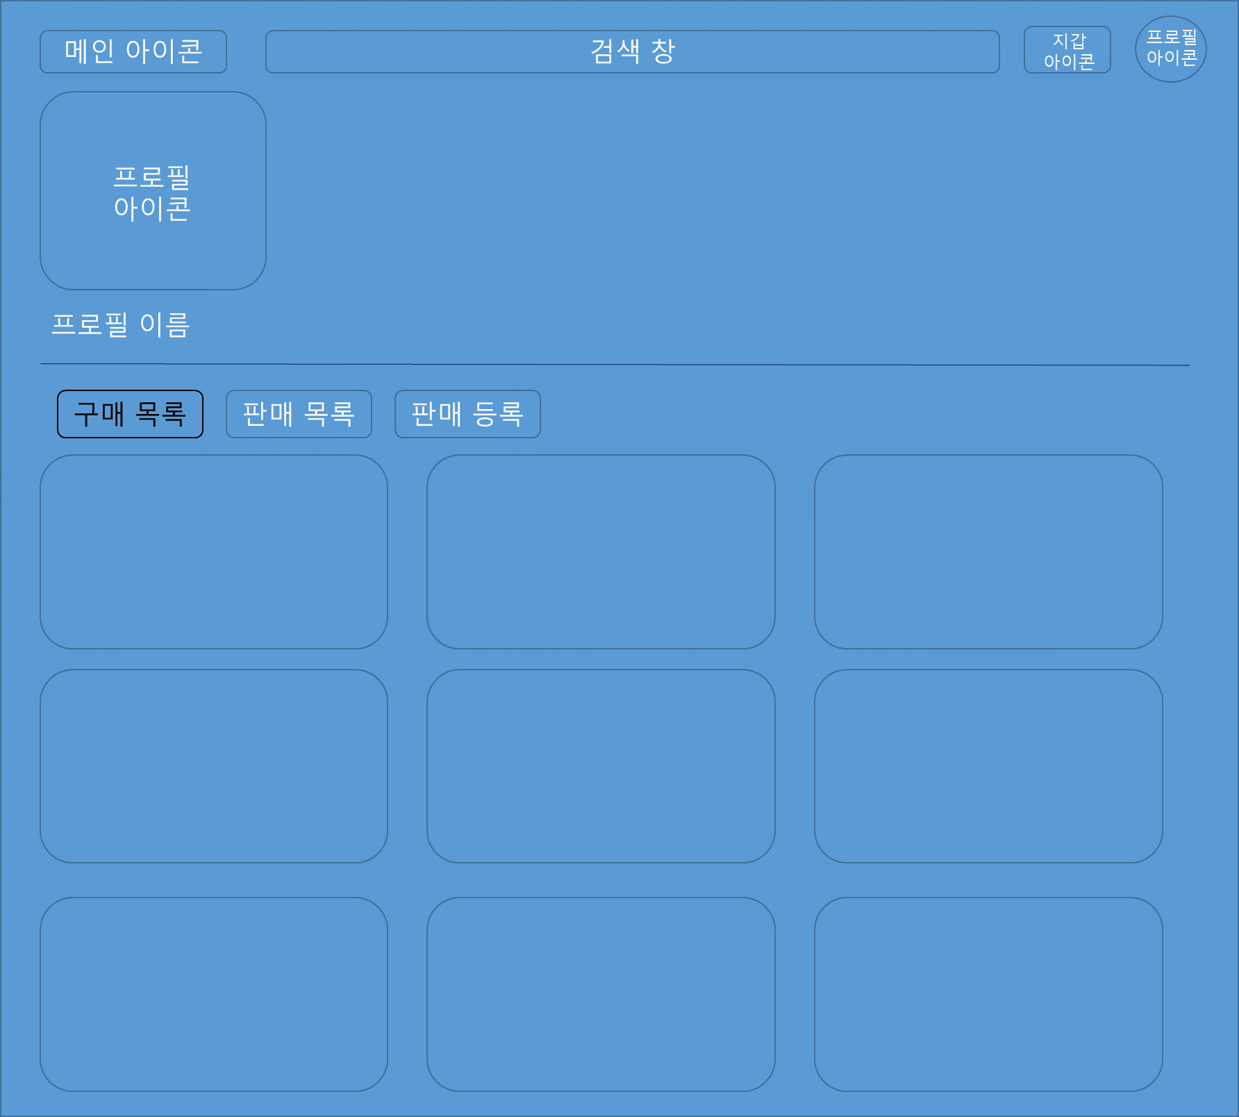
Task: Open the 판매 등록 tab
Action: click(x=467, y=414)
